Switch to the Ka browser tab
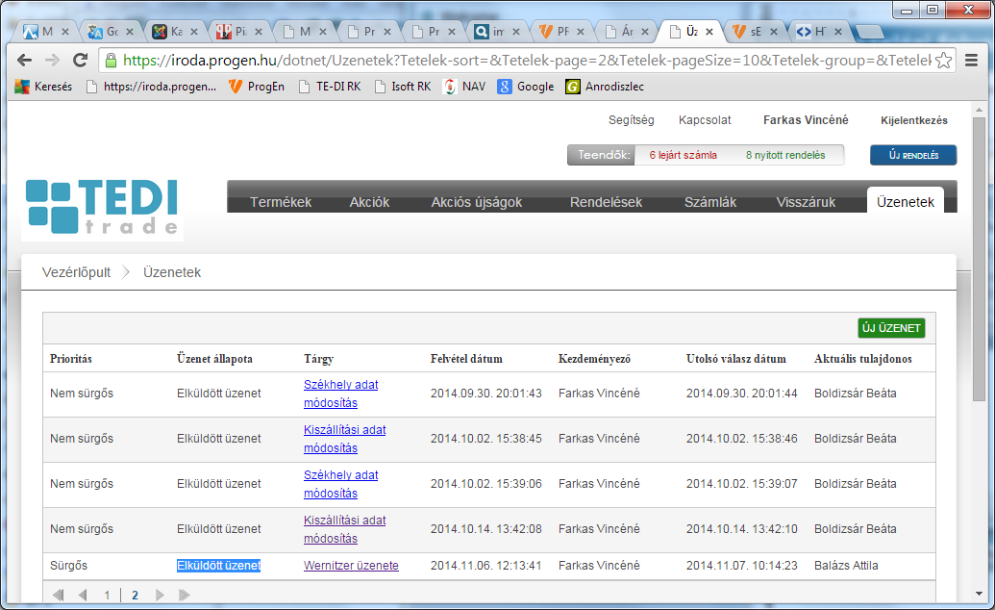The image size is (995, 610). point(174,31)
